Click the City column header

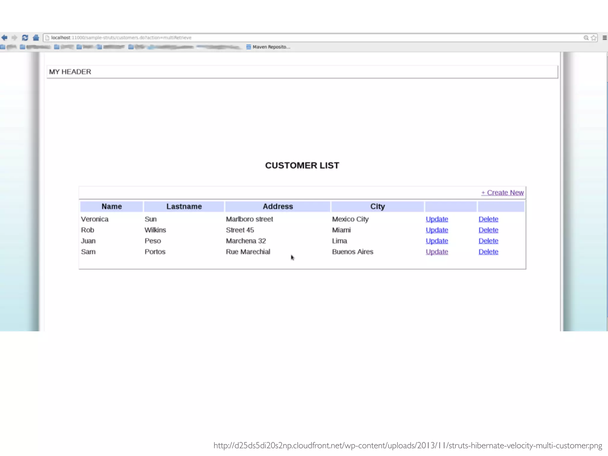click(x=378, y=206)
